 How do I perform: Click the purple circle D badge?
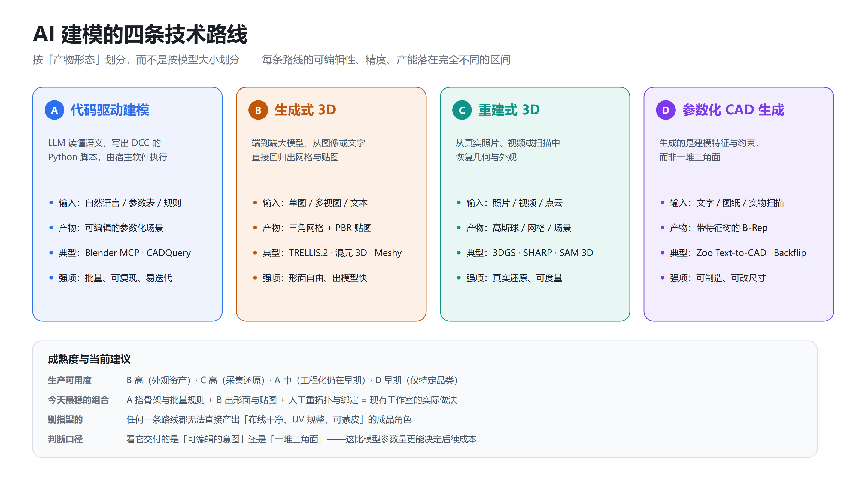(666, 110)
